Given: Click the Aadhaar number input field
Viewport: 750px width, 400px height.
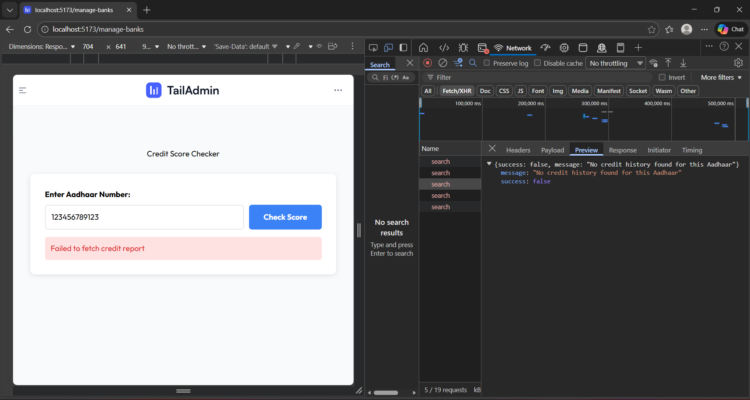Looking at the screenshot, I should tap(144, 217).
